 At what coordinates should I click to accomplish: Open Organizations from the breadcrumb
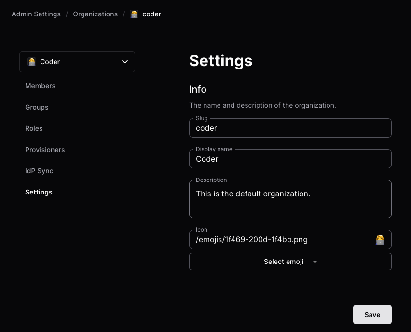point(95,14)
